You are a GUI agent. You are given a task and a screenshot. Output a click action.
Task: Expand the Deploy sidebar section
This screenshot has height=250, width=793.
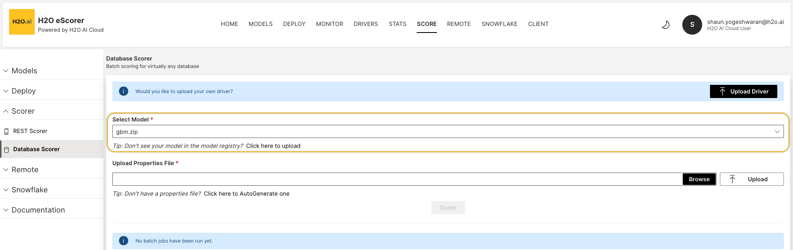pyautogui.click(x=24, y=91)
